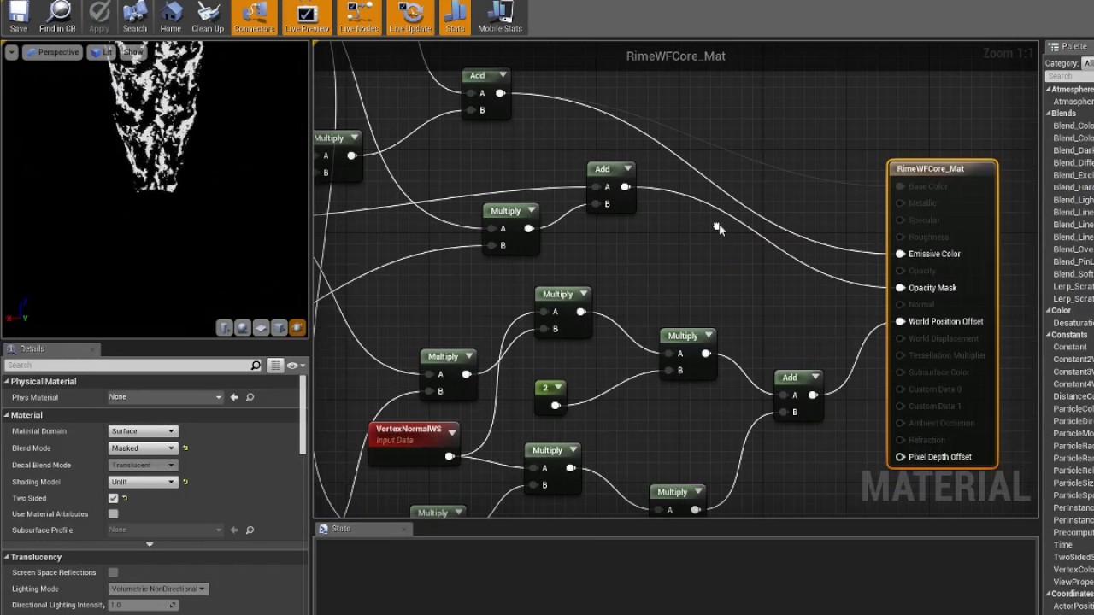Select the highlighted orange preview mesh button

tap(297, 327)
